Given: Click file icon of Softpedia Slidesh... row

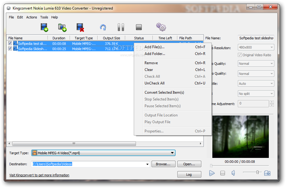Looking at the screenshot, I should click(x=15, y=49).
